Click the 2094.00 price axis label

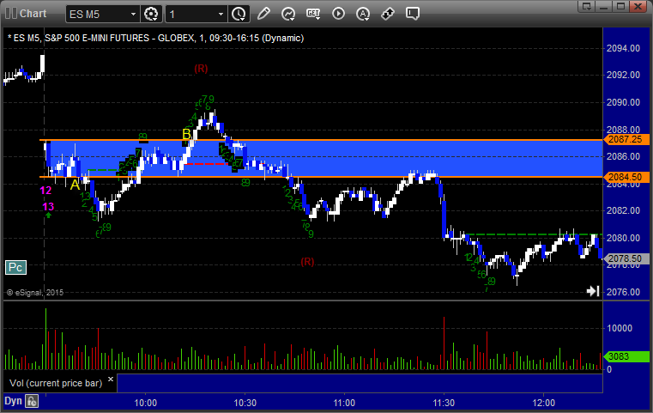coord(624,48)
